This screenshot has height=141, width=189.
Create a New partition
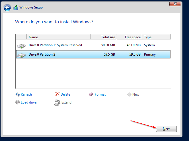point(136,94)
